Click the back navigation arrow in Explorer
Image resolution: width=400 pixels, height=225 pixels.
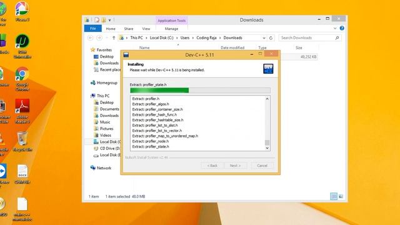tap(90, 37)
